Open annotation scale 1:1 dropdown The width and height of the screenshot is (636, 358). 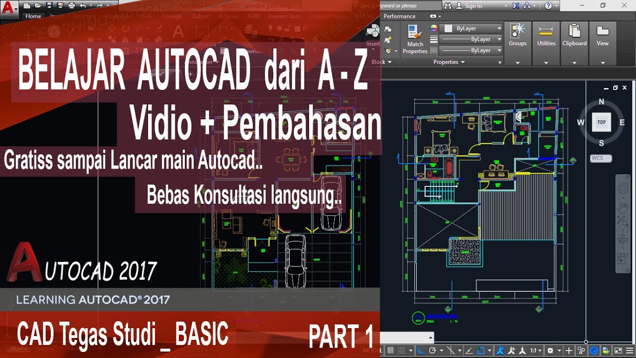[x=536, y=351]
